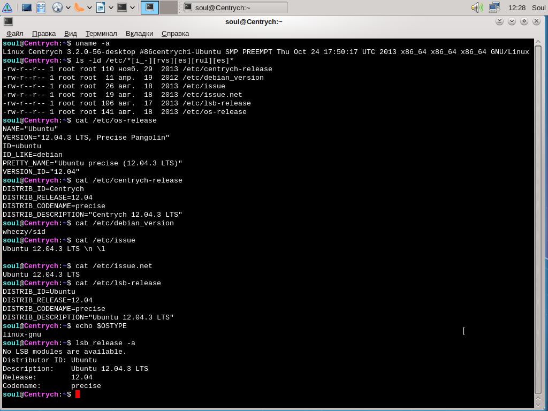
Task: Click the terminal vertical scrollbar handle
Action: (538, 220)
